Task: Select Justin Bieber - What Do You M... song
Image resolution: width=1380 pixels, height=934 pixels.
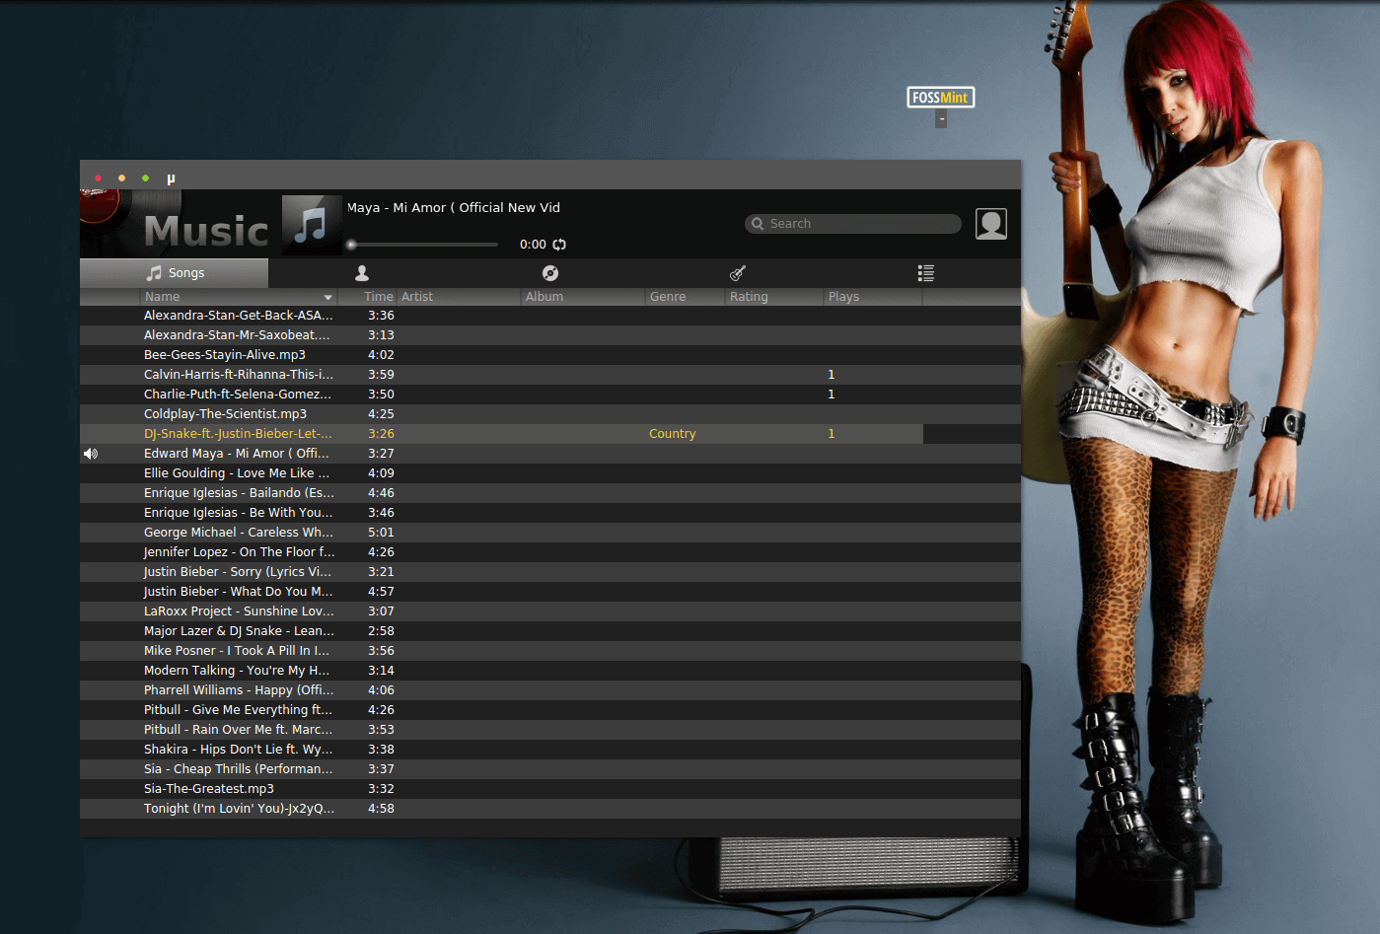Action: (x=239, y=592)
